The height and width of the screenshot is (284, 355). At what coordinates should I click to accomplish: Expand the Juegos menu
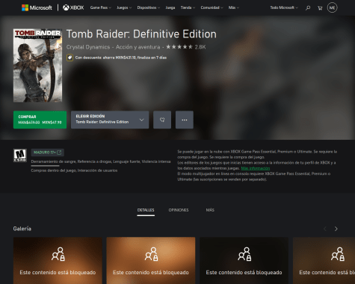(x=124, y=7)
